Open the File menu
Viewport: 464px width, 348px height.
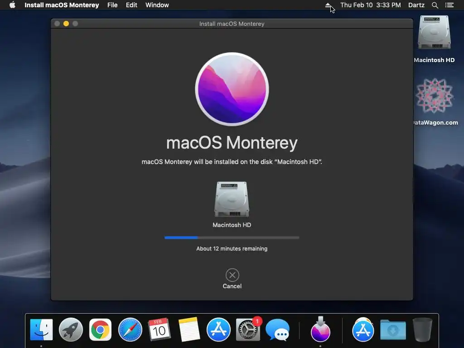pyautogui.click(x=112, y=5)
